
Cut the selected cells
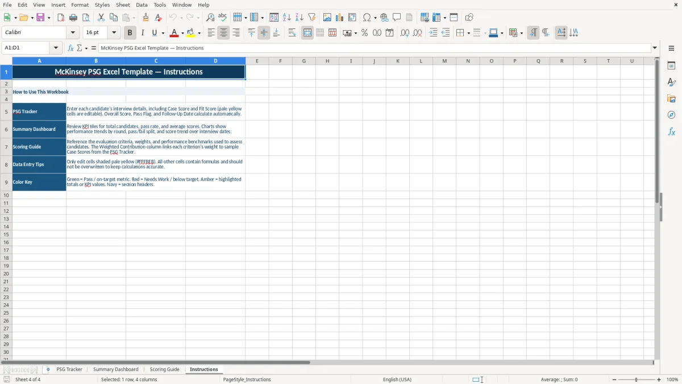(x=101, y=18)
